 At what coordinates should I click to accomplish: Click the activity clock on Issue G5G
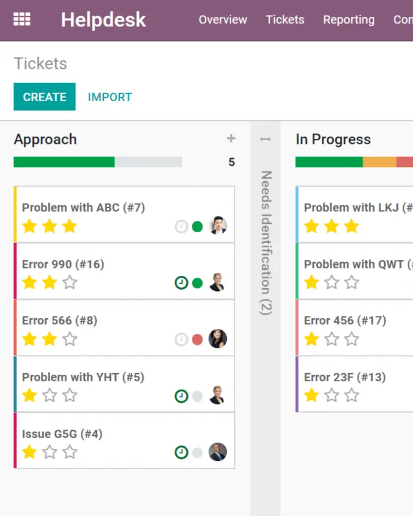pyautogui.click(x=181, y=452)
